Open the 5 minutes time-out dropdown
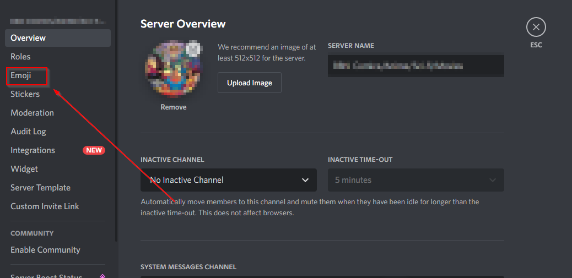Viewport: 572px width, 278px height. (x=416, y=180)
